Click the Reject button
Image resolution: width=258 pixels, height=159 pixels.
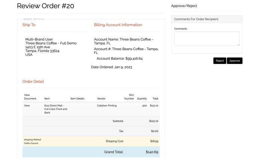220,61
